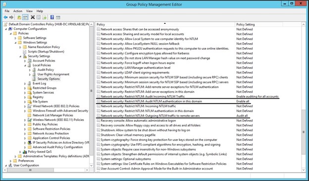Click the tree pane horizontal scrollbar thumb
Image resolution: width=309 pixels, height=181 pixels.
30,170
